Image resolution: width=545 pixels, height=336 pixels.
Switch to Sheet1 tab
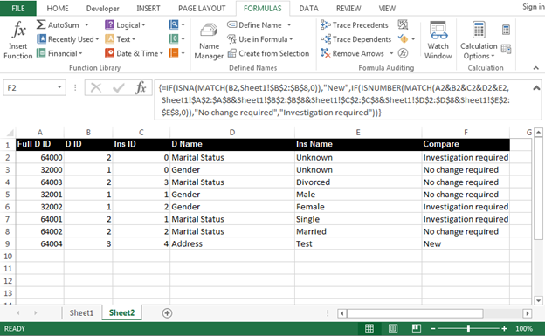82,312
